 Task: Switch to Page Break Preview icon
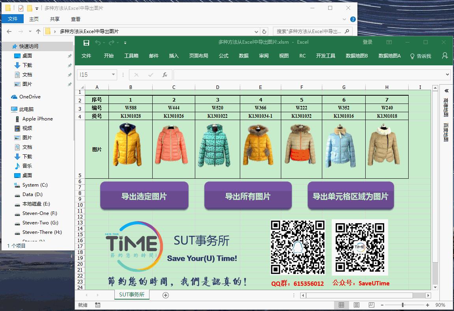click(x=372, y=305)
